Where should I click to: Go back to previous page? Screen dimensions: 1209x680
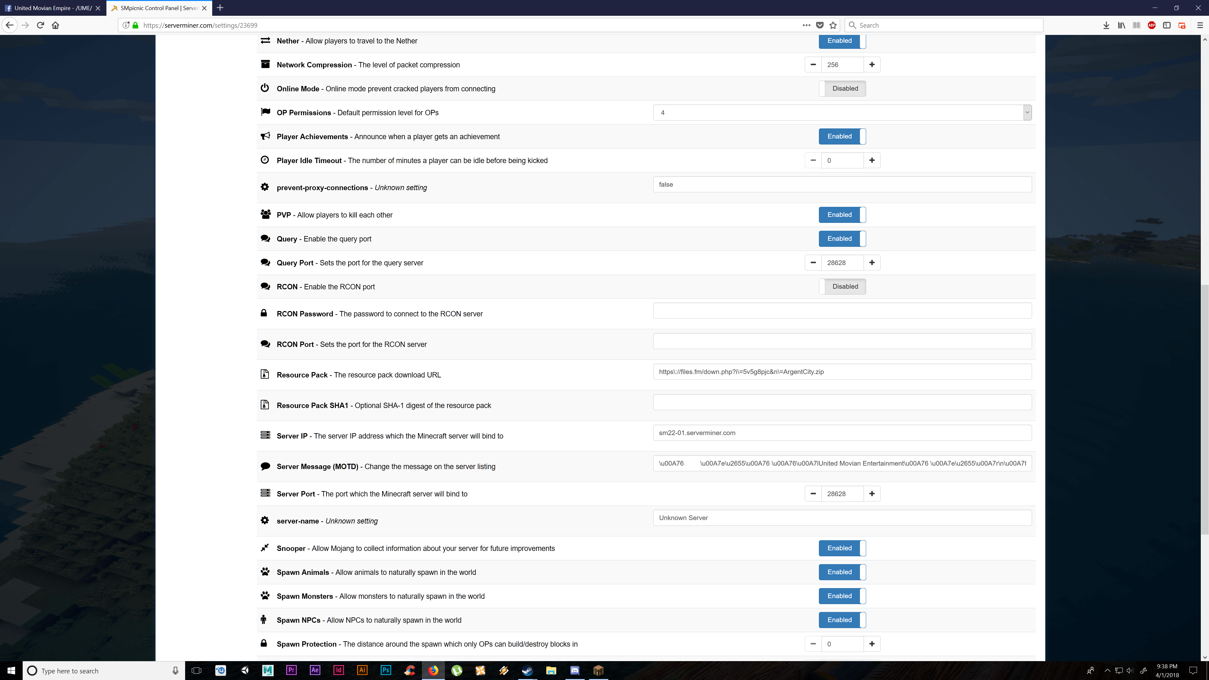[x=9, y=25]
